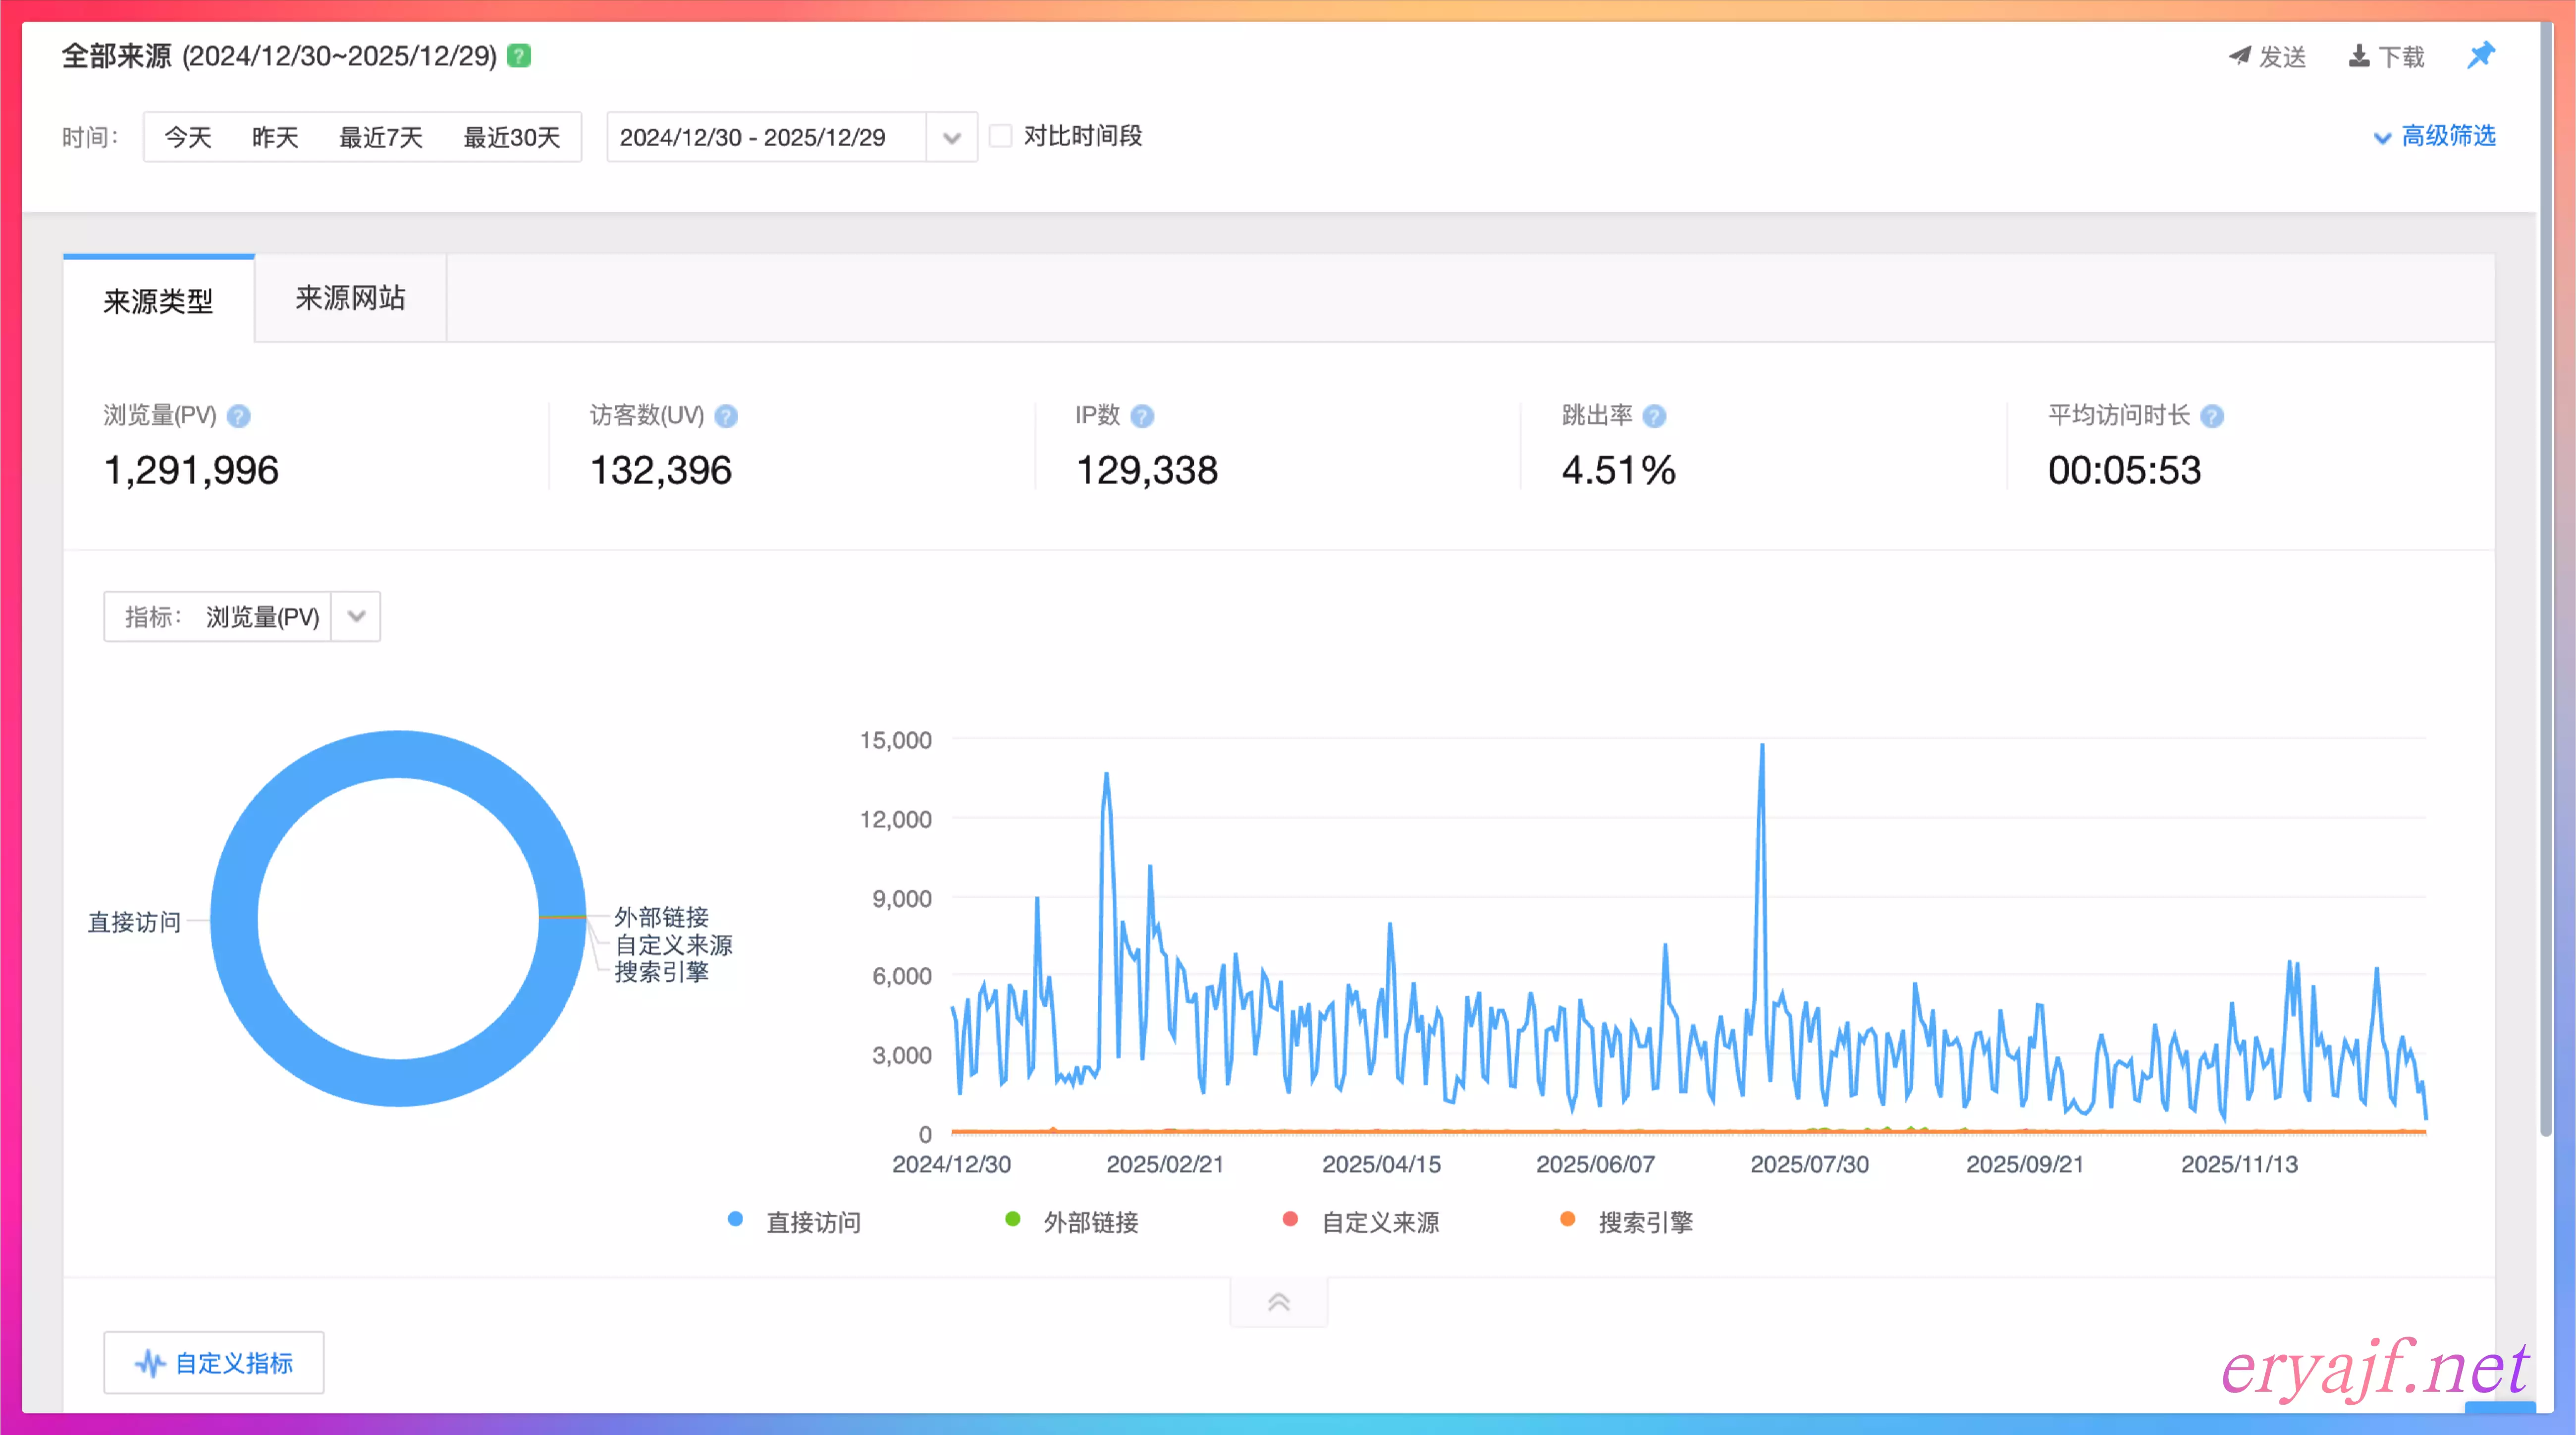This screenshot has width=2576, height=1435.
Task: Collapse chart panel with double-chevron up
Action: [x=1278, y=1302]
